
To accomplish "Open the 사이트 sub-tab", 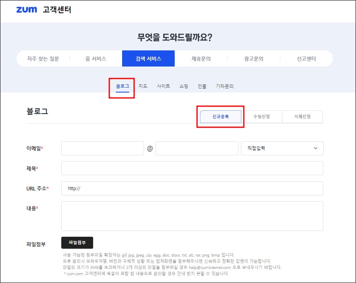I will pyautogui.click(x=164, y=86).
